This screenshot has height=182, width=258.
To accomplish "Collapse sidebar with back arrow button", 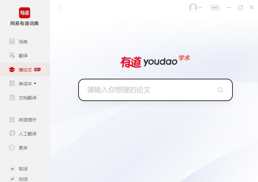I will 60,8.
